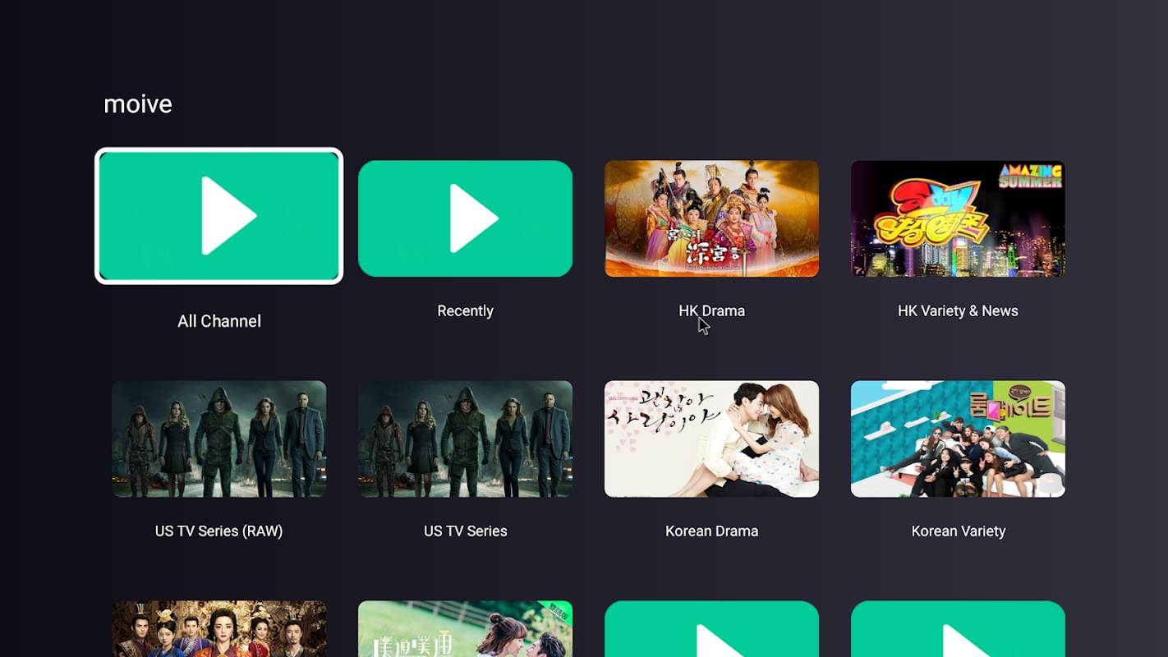Click the US TV Series caption text

tap(465, 531)
